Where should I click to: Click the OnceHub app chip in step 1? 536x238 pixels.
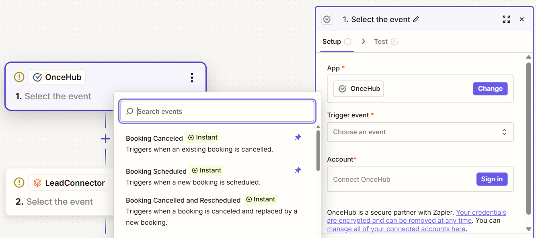pyautogui.click(x=57, y=77)
